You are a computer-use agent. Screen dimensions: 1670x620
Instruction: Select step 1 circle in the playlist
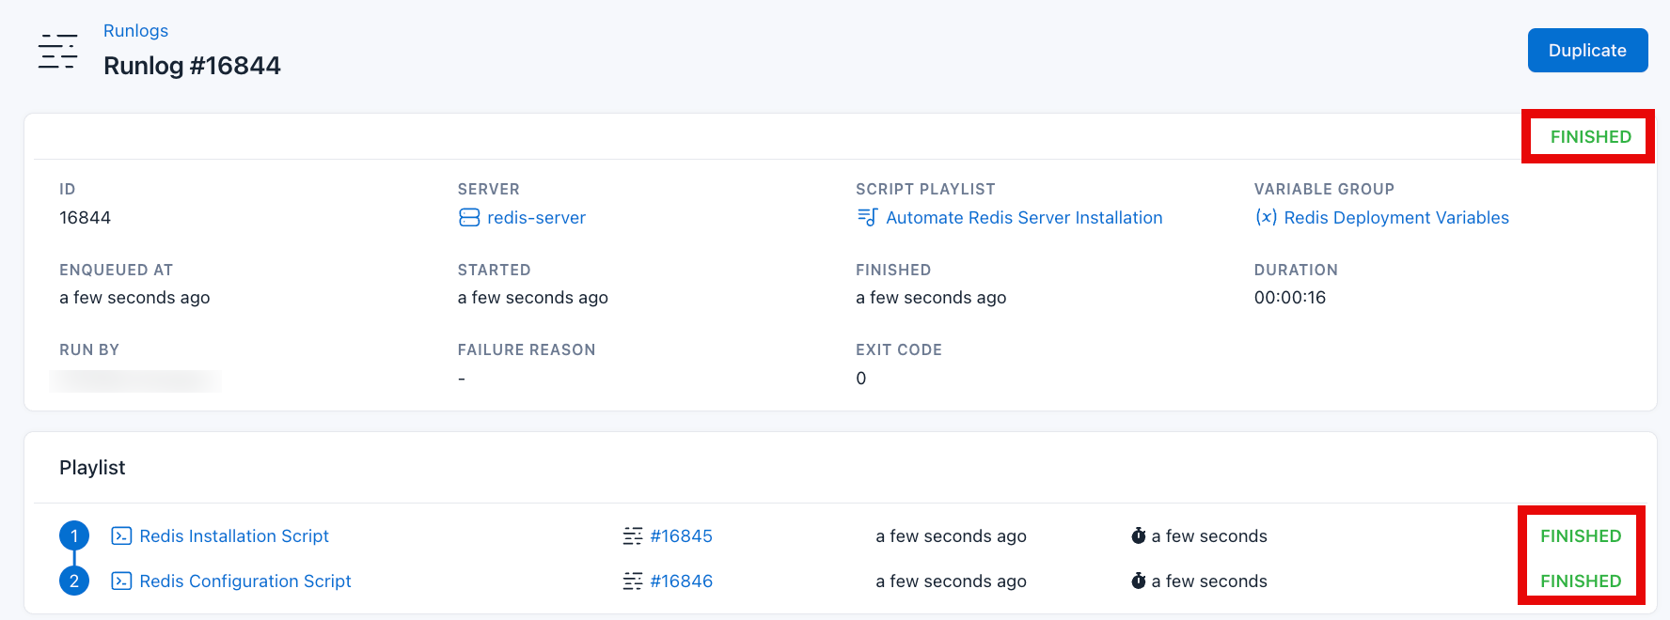coord(74,536)
